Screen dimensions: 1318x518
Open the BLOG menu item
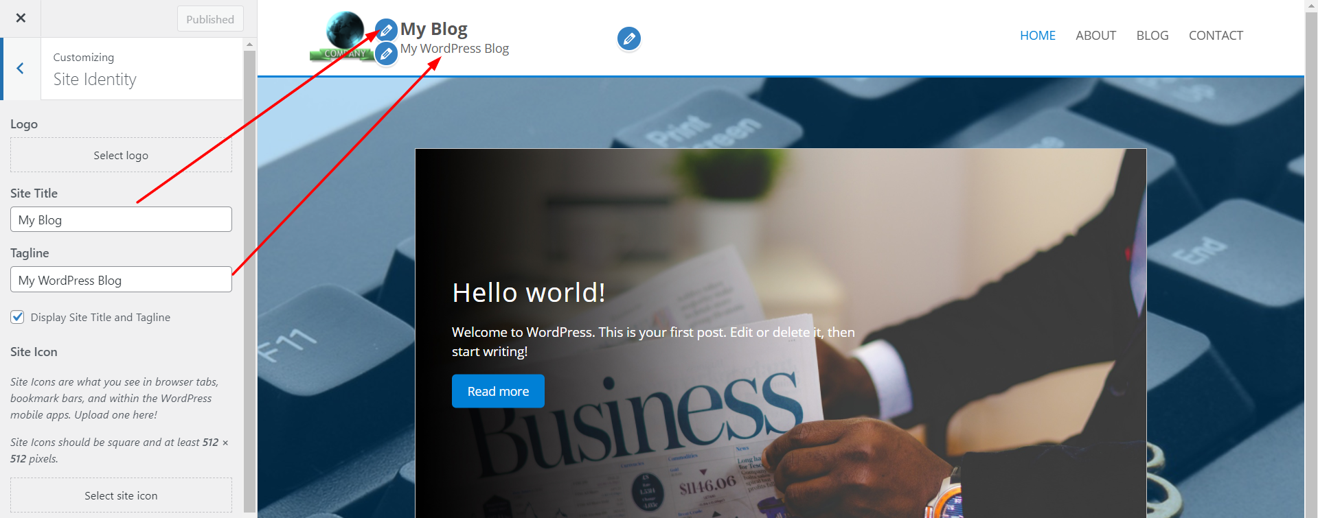[x=1152, y=36]
